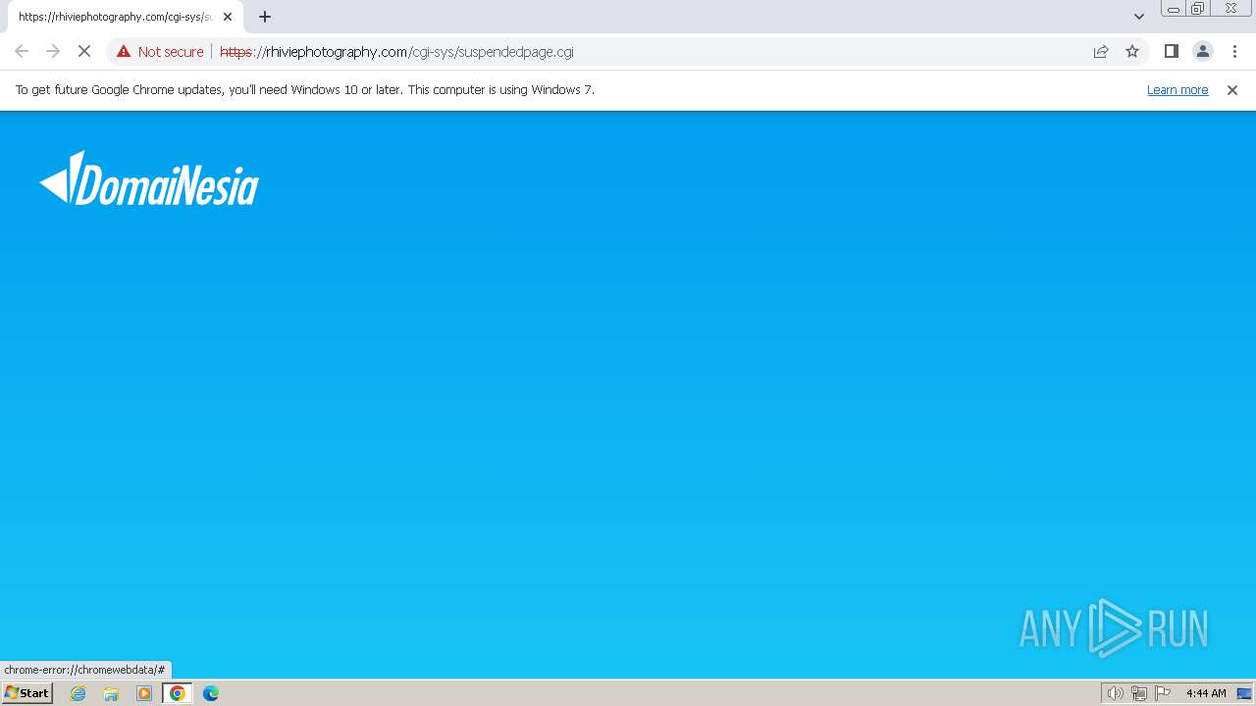Click the Not secure warning icon
This screenshot has width=1256, height=706.
click(124, 51)
